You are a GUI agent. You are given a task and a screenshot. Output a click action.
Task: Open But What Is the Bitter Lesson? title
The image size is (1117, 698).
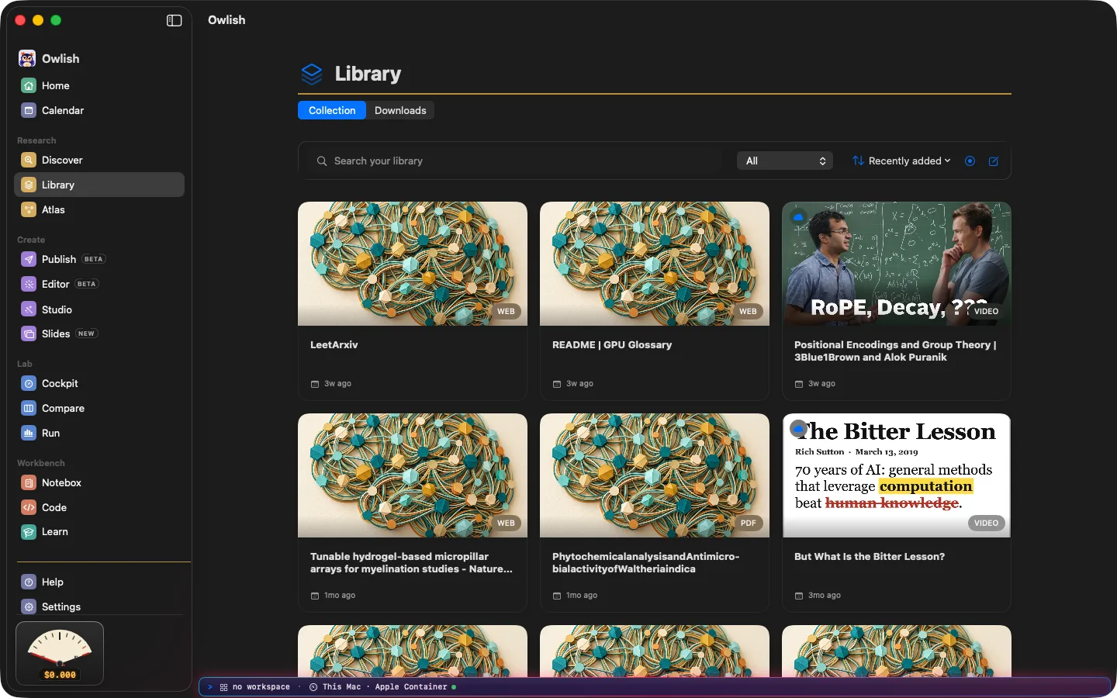(x=870, y=556)
